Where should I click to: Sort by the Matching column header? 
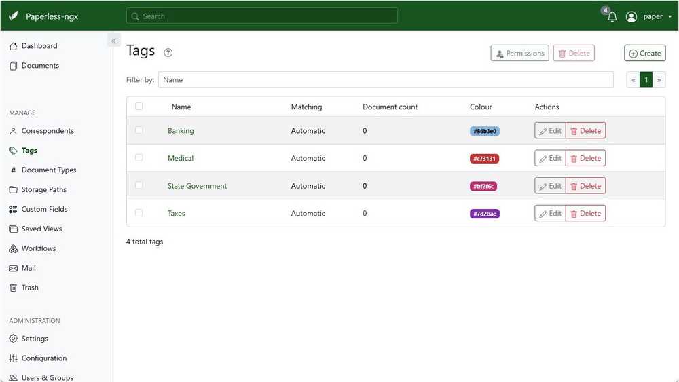(x=307, y=107)
